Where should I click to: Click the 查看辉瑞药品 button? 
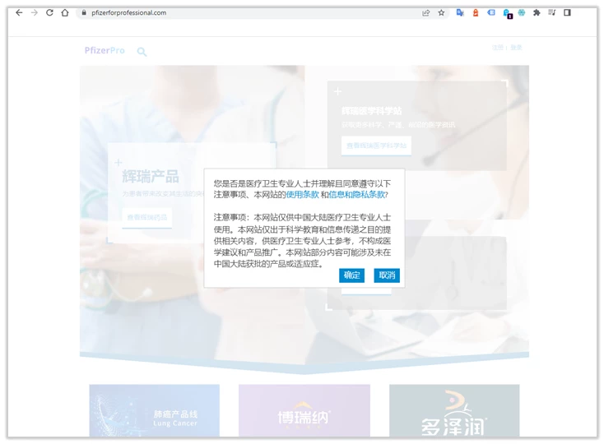[146, 218]
